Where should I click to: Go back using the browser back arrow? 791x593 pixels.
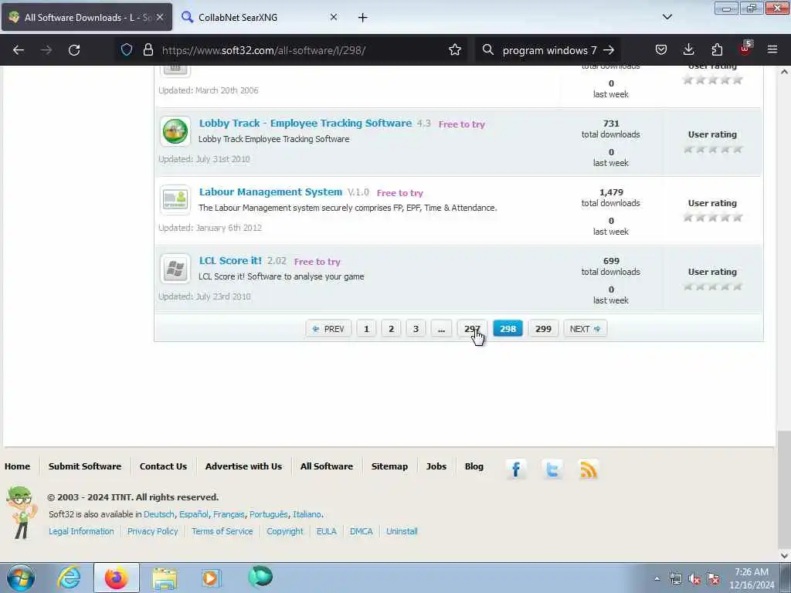[x=19, y=50]
